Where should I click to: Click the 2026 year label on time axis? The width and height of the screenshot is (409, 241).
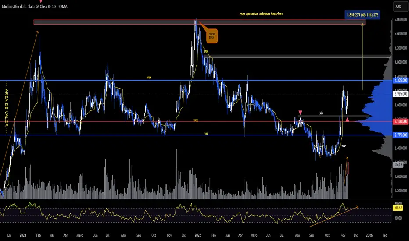(x=370, y=235)
